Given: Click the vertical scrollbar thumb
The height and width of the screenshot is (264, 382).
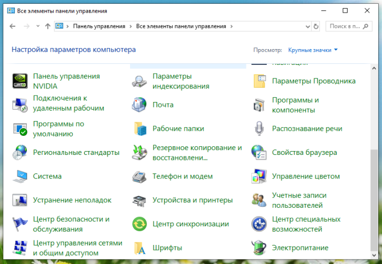Looking at the screenshot, I should 374,200.
